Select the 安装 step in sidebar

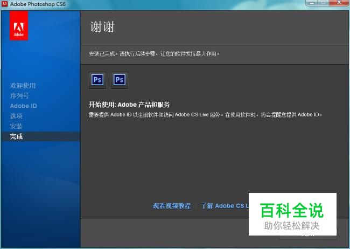(x=16, y=126)
